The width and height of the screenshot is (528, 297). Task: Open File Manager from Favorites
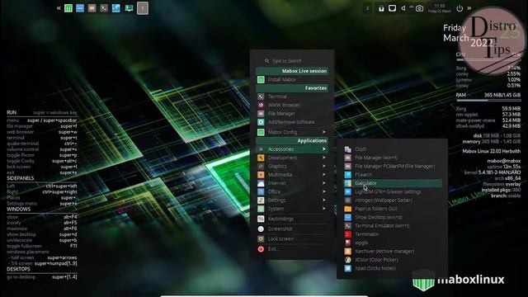tap(292, 114)
